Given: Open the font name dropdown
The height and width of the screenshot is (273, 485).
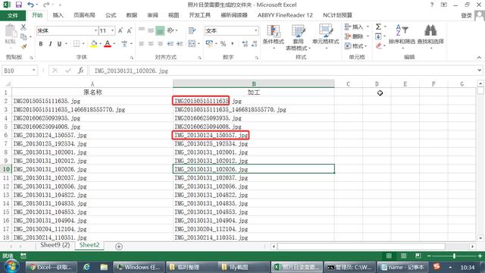Looking at the screenshot, I should [x=95, y=30].
